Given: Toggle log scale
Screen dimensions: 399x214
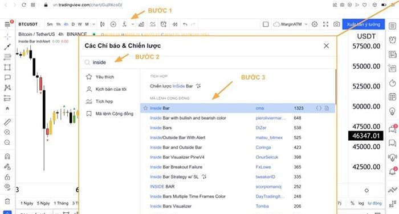Looking at the screenshot, I should click(x=361, y=203).
